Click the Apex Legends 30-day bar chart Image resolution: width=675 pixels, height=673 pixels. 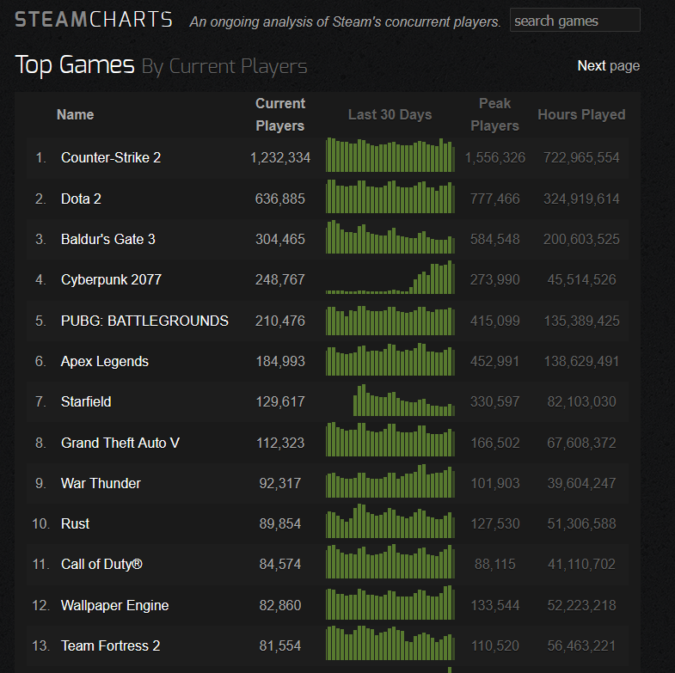pos(390,359)
